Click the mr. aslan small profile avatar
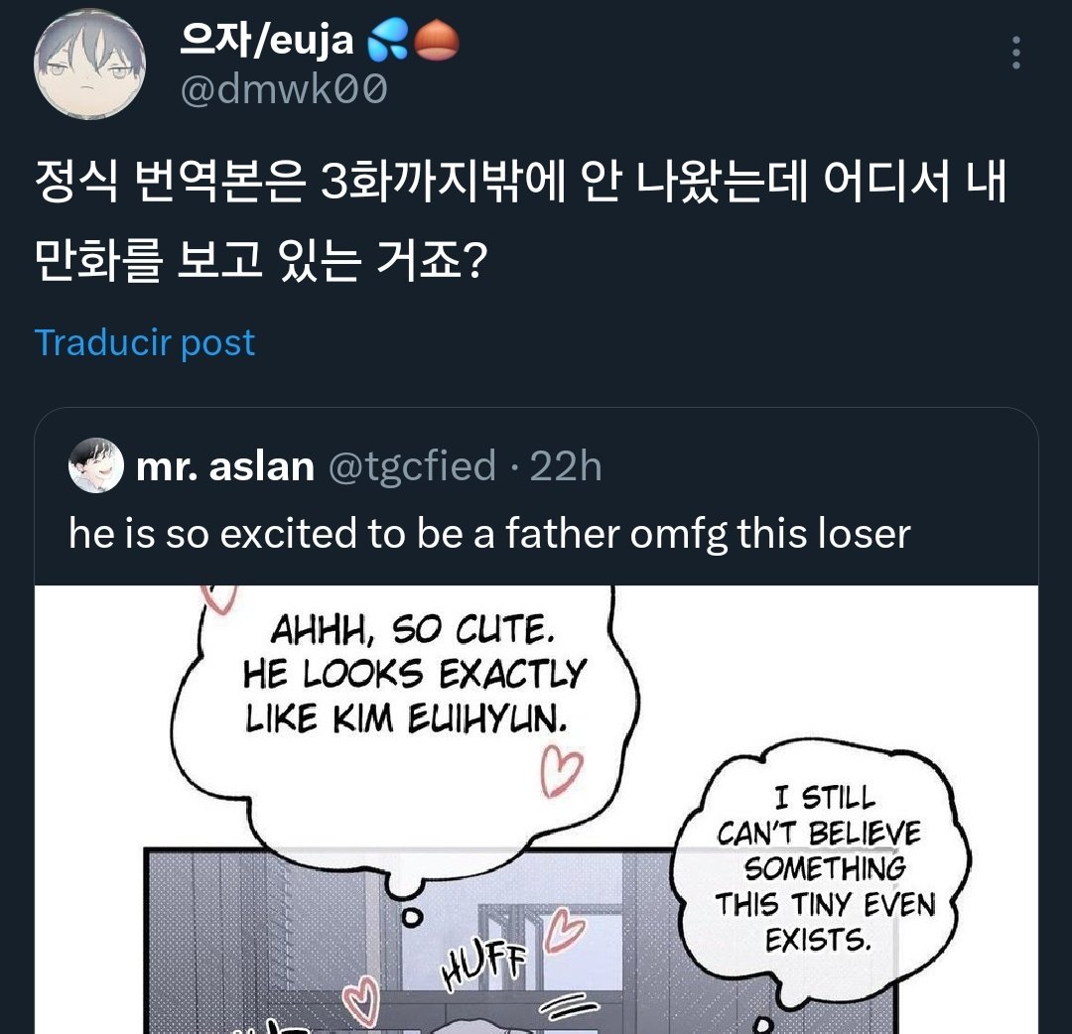This screenshot has height=1034, width=1072. point(95,465)
